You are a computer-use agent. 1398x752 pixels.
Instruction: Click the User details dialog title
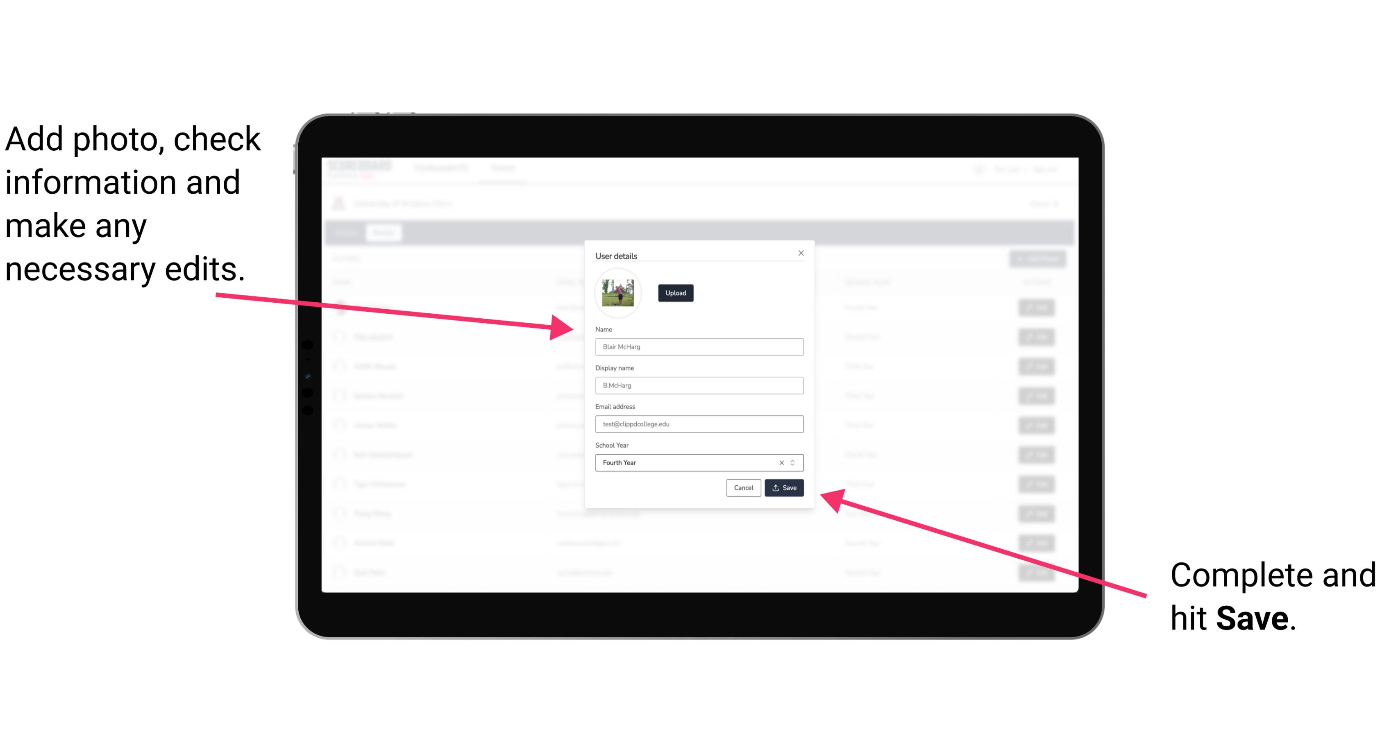point(617,255)
